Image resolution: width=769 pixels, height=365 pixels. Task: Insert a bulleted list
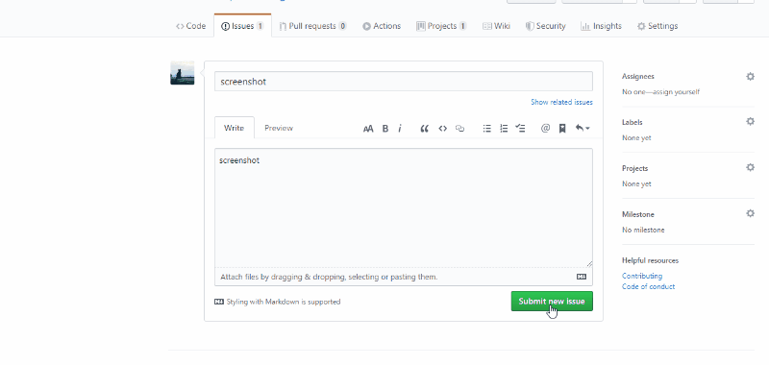(487, 129)
